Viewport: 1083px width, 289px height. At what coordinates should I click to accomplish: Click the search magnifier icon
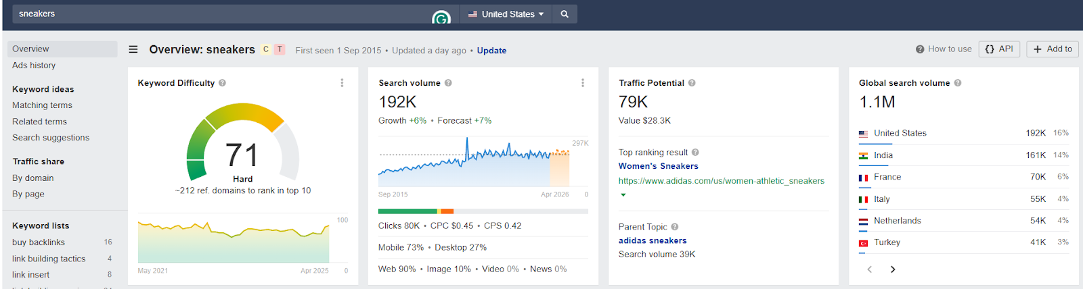(565, 14)
